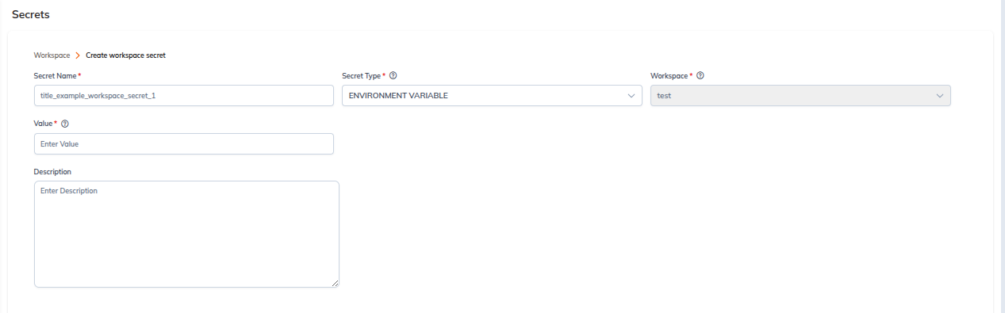Click the Secret Name input field
The image size is (1005, 313).
(184, 96)
